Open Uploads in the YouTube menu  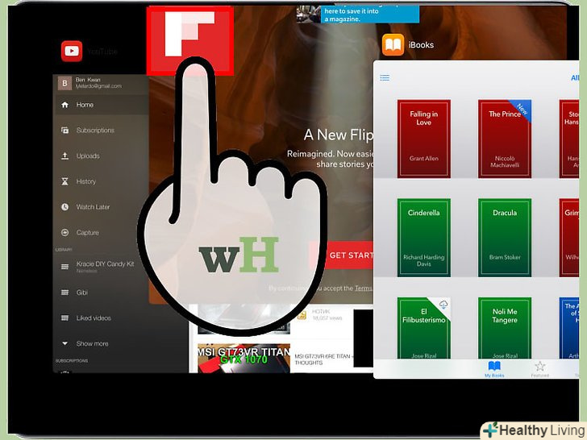[x=88, y=156]
